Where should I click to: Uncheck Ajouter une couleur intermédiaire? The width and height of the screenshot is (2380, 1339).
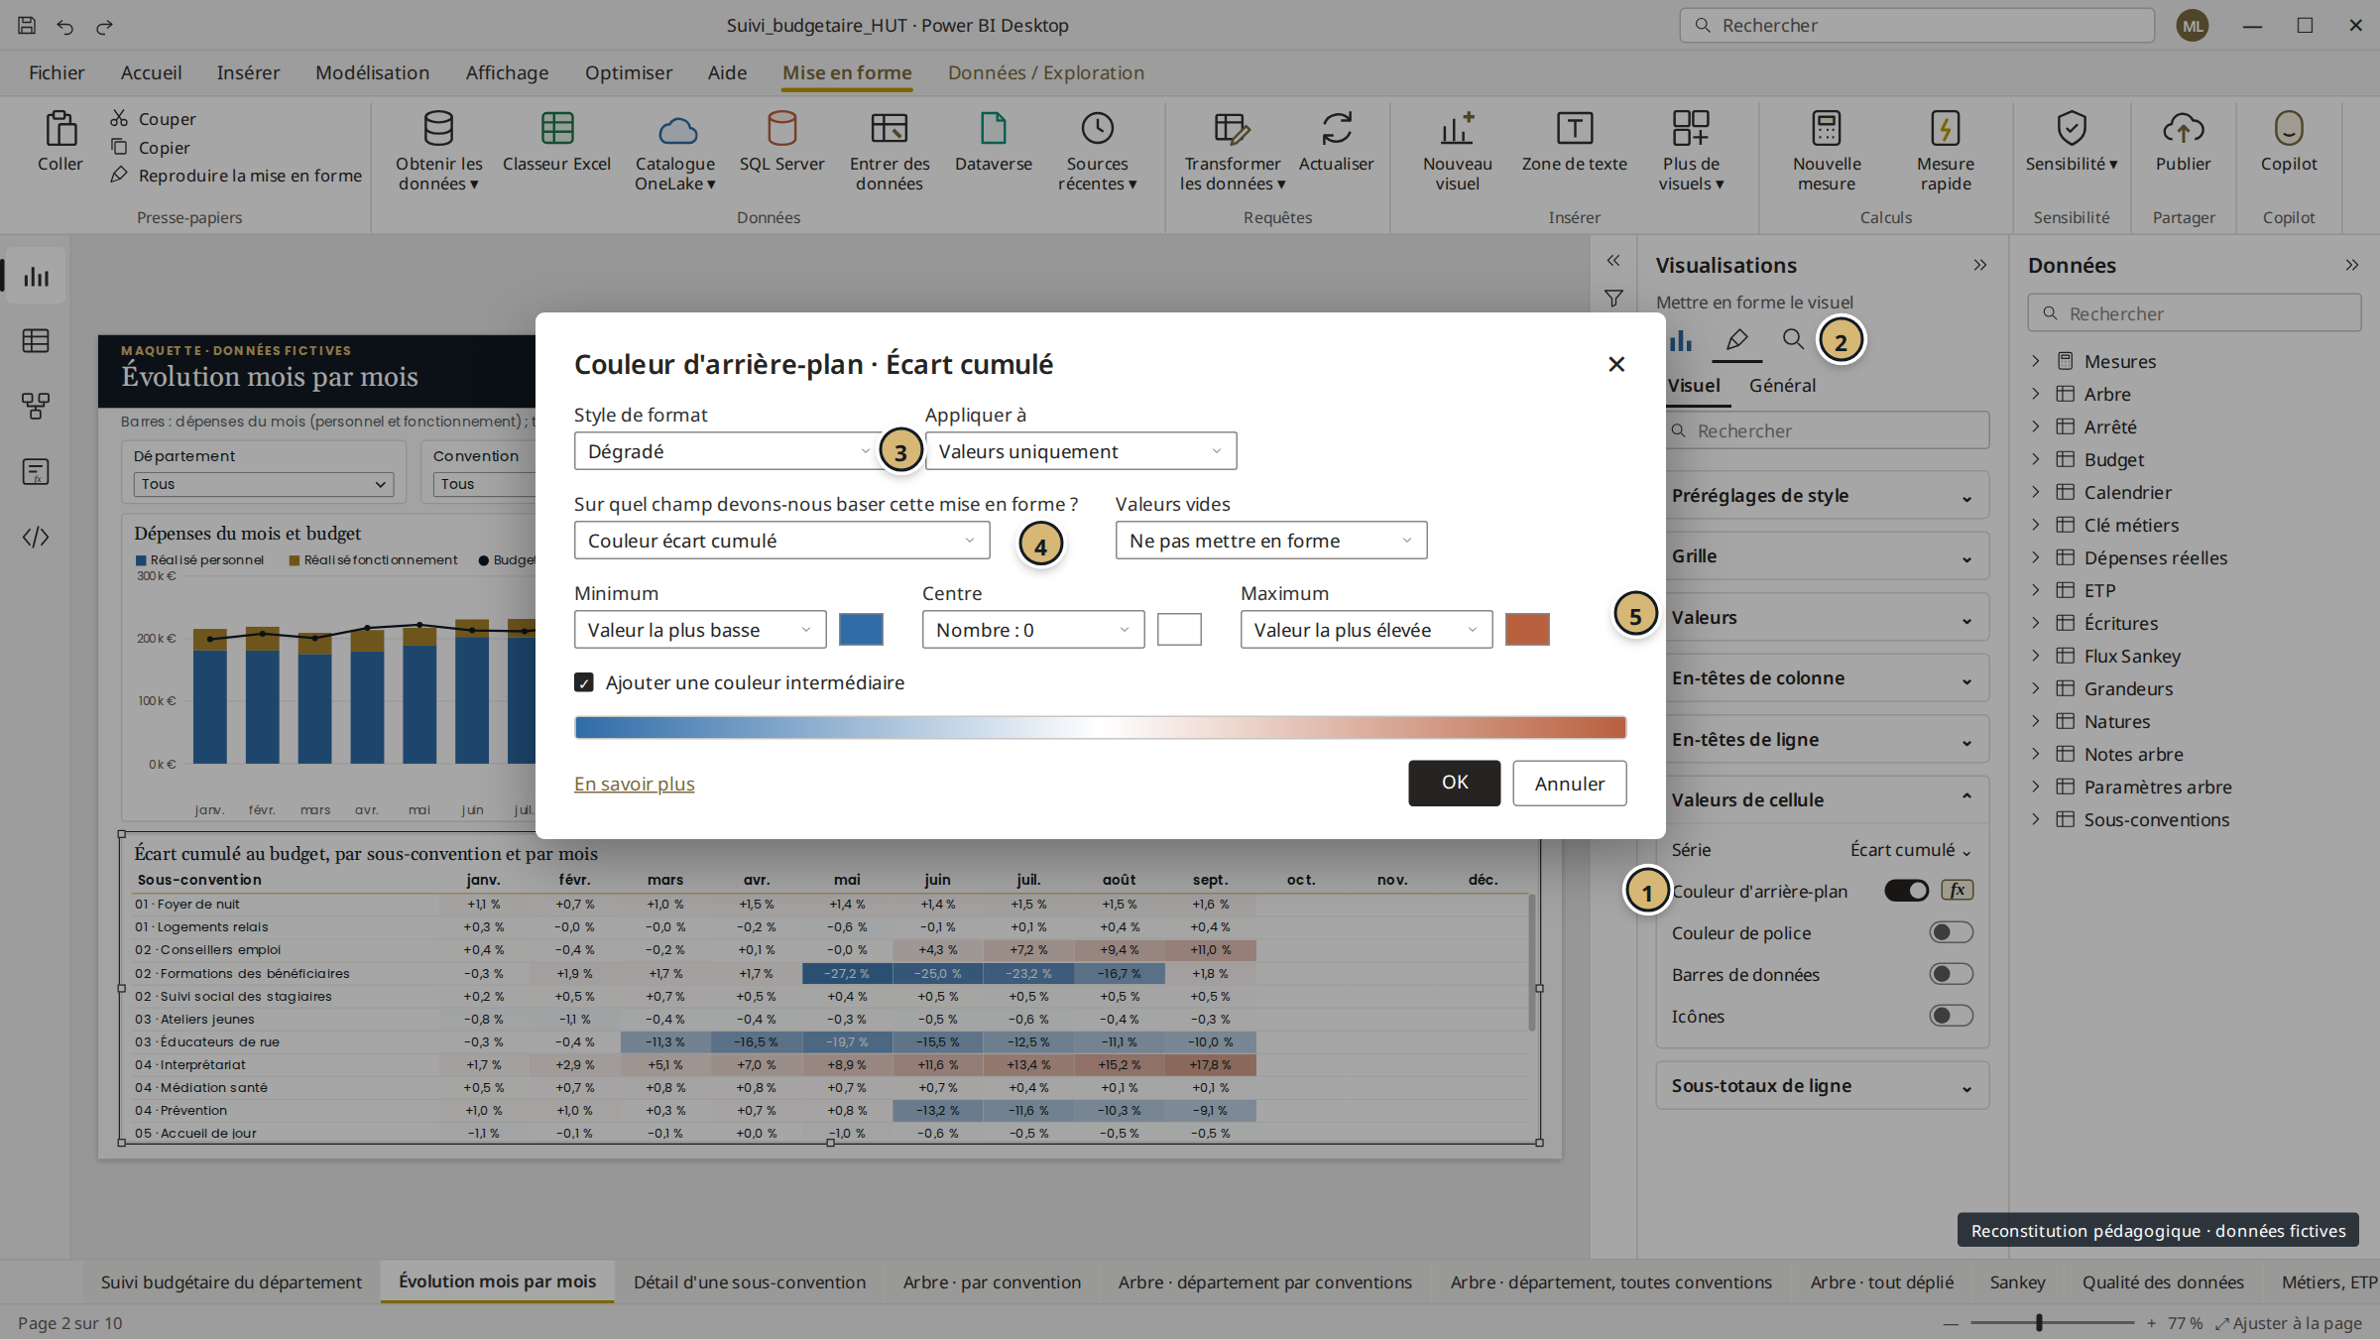pyautogui.click(x=584, y=682)
